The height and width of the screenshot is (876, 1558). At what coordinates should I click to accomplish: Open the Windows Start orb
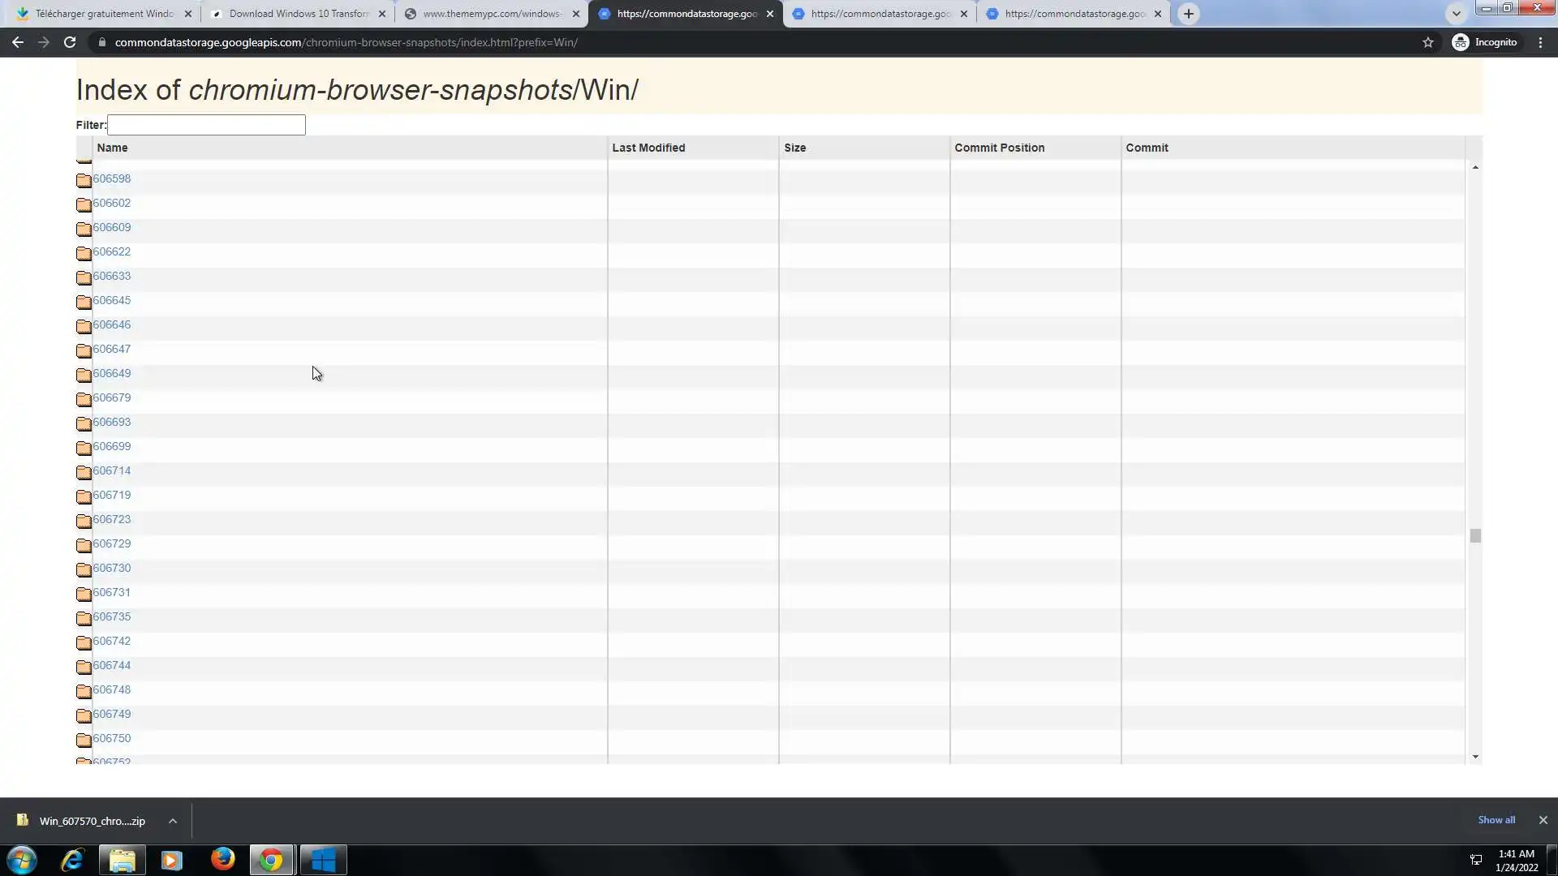click(22, 859)
